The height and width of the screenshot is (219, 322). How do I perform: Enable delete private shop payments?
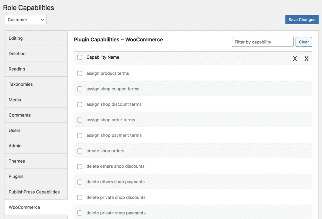coord(80,213)
